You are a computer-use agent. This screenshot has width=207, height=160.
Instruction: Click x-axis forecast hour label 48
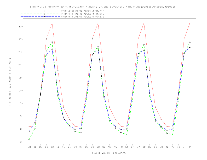click(121, 147)
